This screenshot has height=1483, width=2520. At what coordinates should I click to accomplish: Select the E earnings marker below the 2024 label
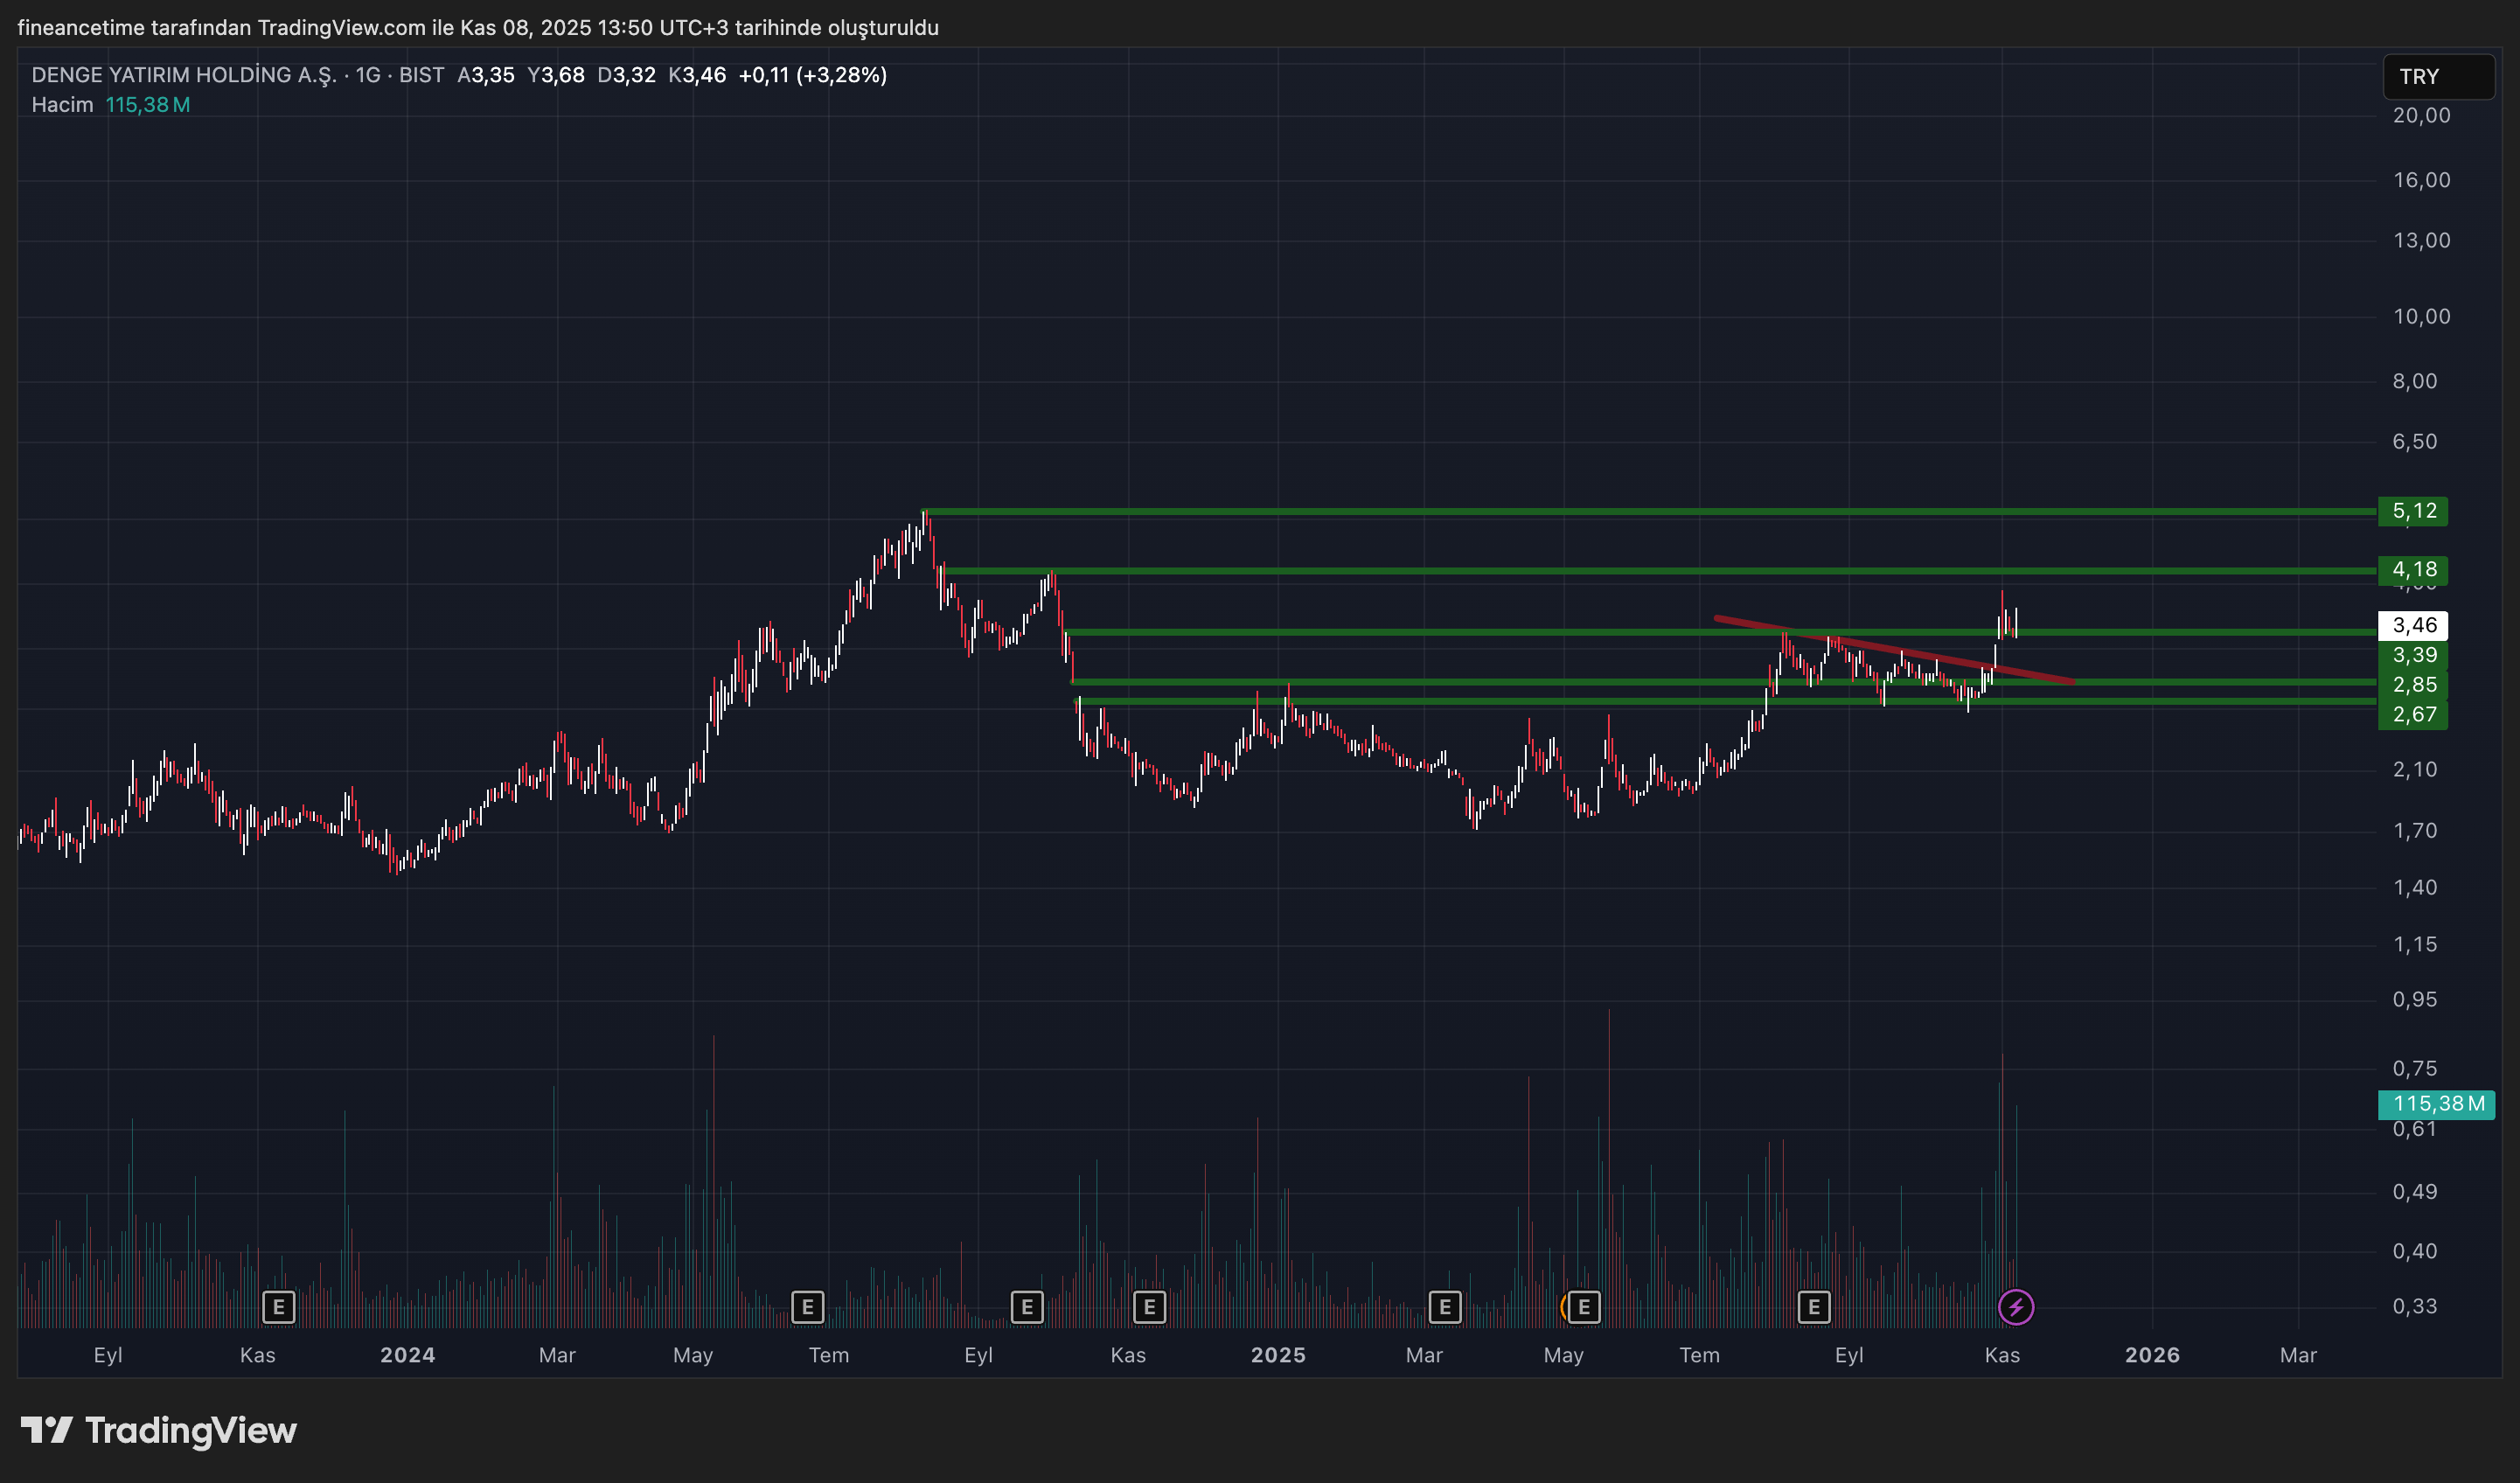pyautogui.click(x=280, y=1307)
